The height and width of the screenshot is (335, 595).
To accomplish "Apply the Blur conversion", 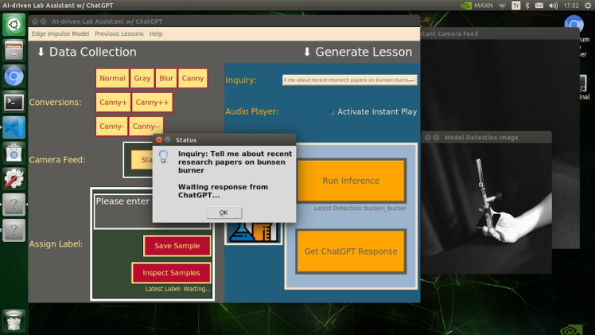I will (165, 78).
